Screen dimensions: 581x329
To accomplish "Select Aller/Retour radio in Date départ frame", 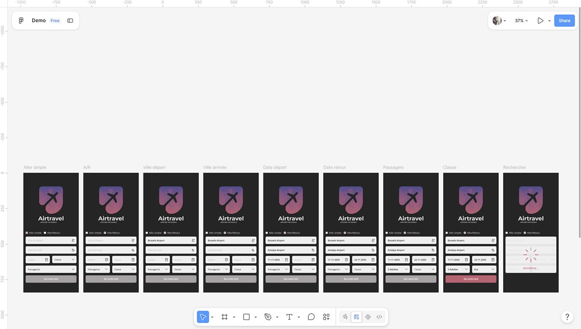I will [285, 233].
